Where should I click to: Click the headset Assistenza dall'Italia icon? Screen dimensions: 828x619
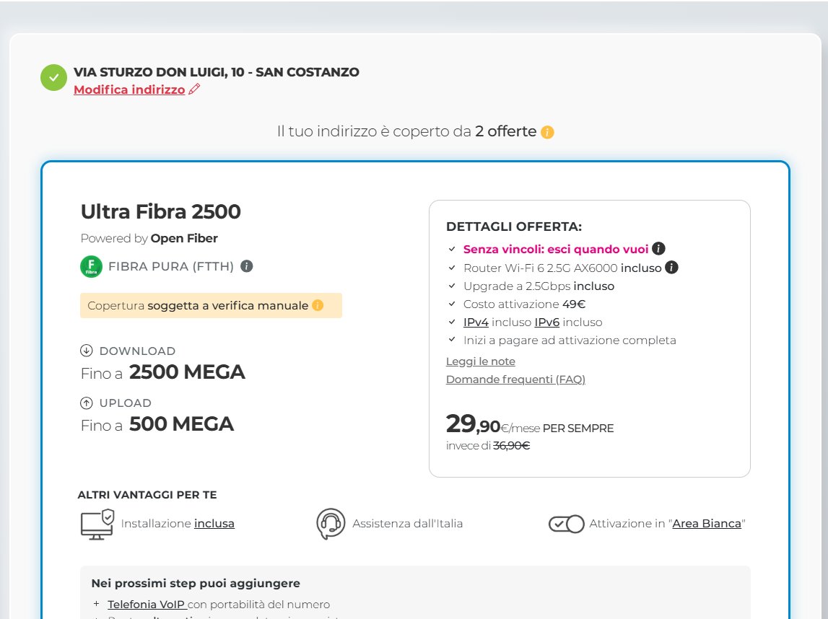[x=331, y=524]
